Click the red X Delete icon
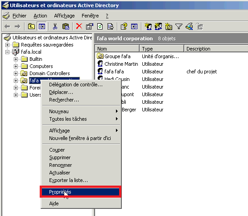The width and height of the screenshot is (248, 216). [79, 26]
